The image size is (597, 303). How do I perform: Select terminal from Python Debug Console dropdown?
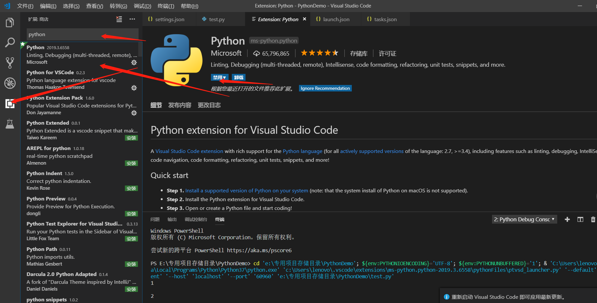524,219
